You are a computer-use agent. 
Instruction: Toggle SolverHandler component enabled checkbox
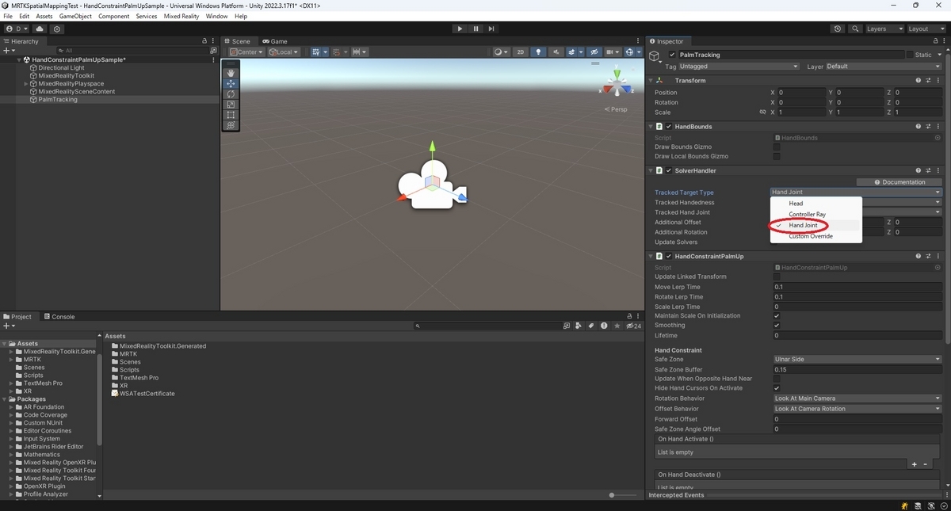(x=669, y=170)
